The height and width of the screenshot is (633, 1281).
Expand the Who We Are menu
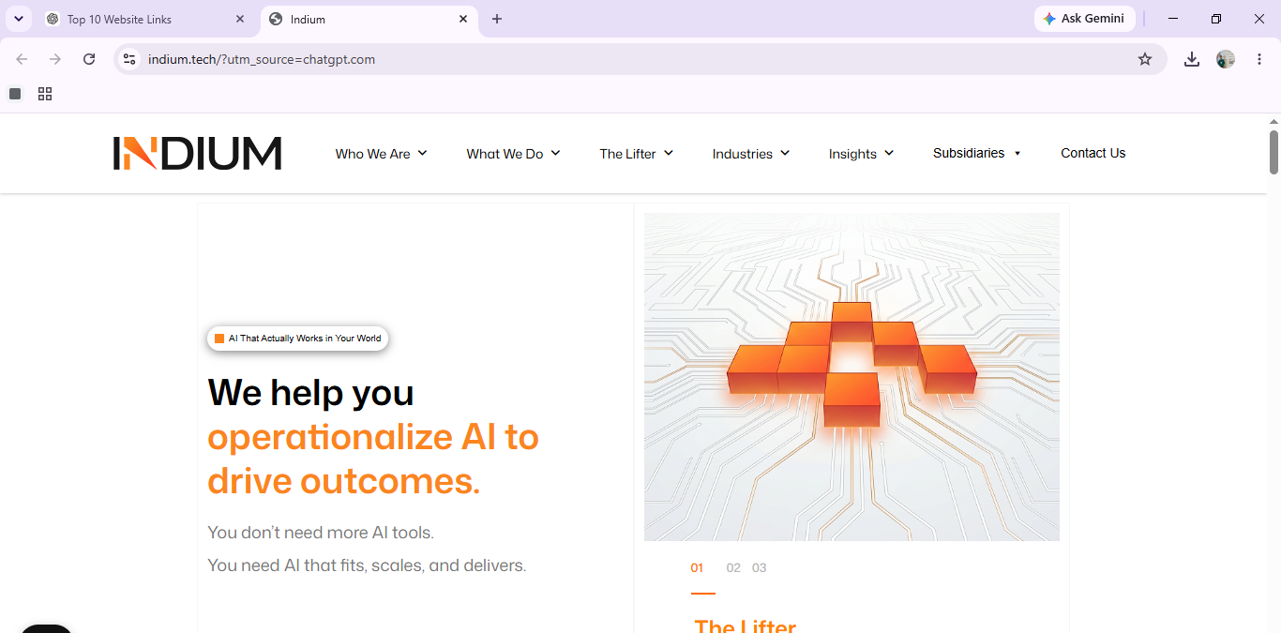381,154
